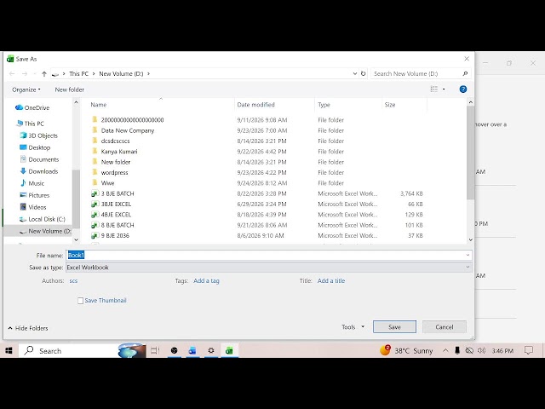
Task: Open view options dropdown arrow
Action: coord(444,89)
